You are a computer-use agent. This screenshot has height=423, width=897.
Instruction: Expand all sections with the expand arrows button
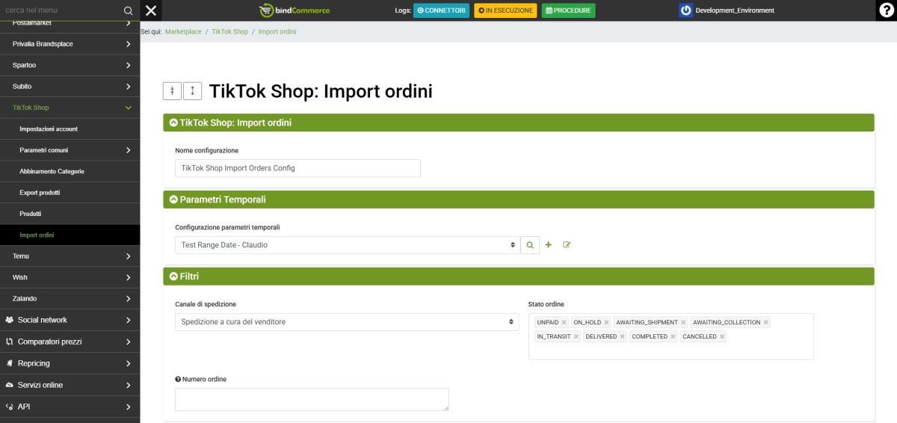[x=193, y=91]
